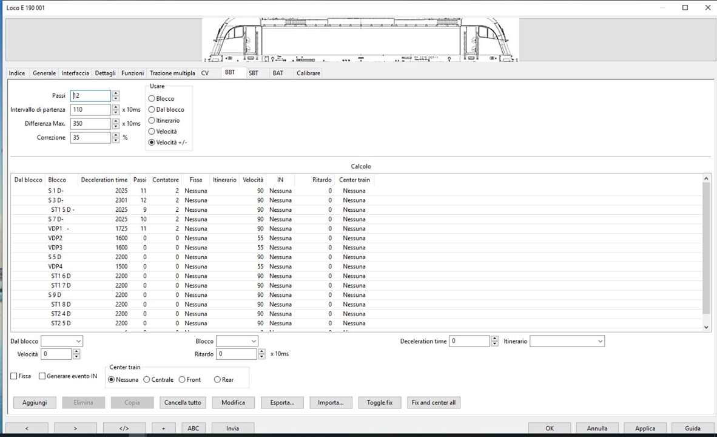Switch to the SBT tab
Image resolution: width=717 pixels, height=437 pixels.
tap(253, 73)
